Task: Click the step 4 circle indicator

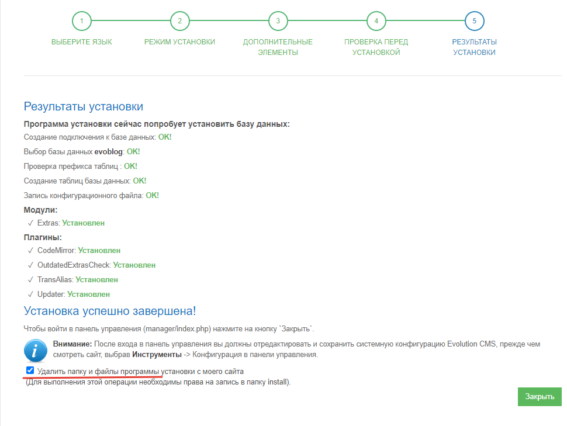Action: (x=376, y=21)
